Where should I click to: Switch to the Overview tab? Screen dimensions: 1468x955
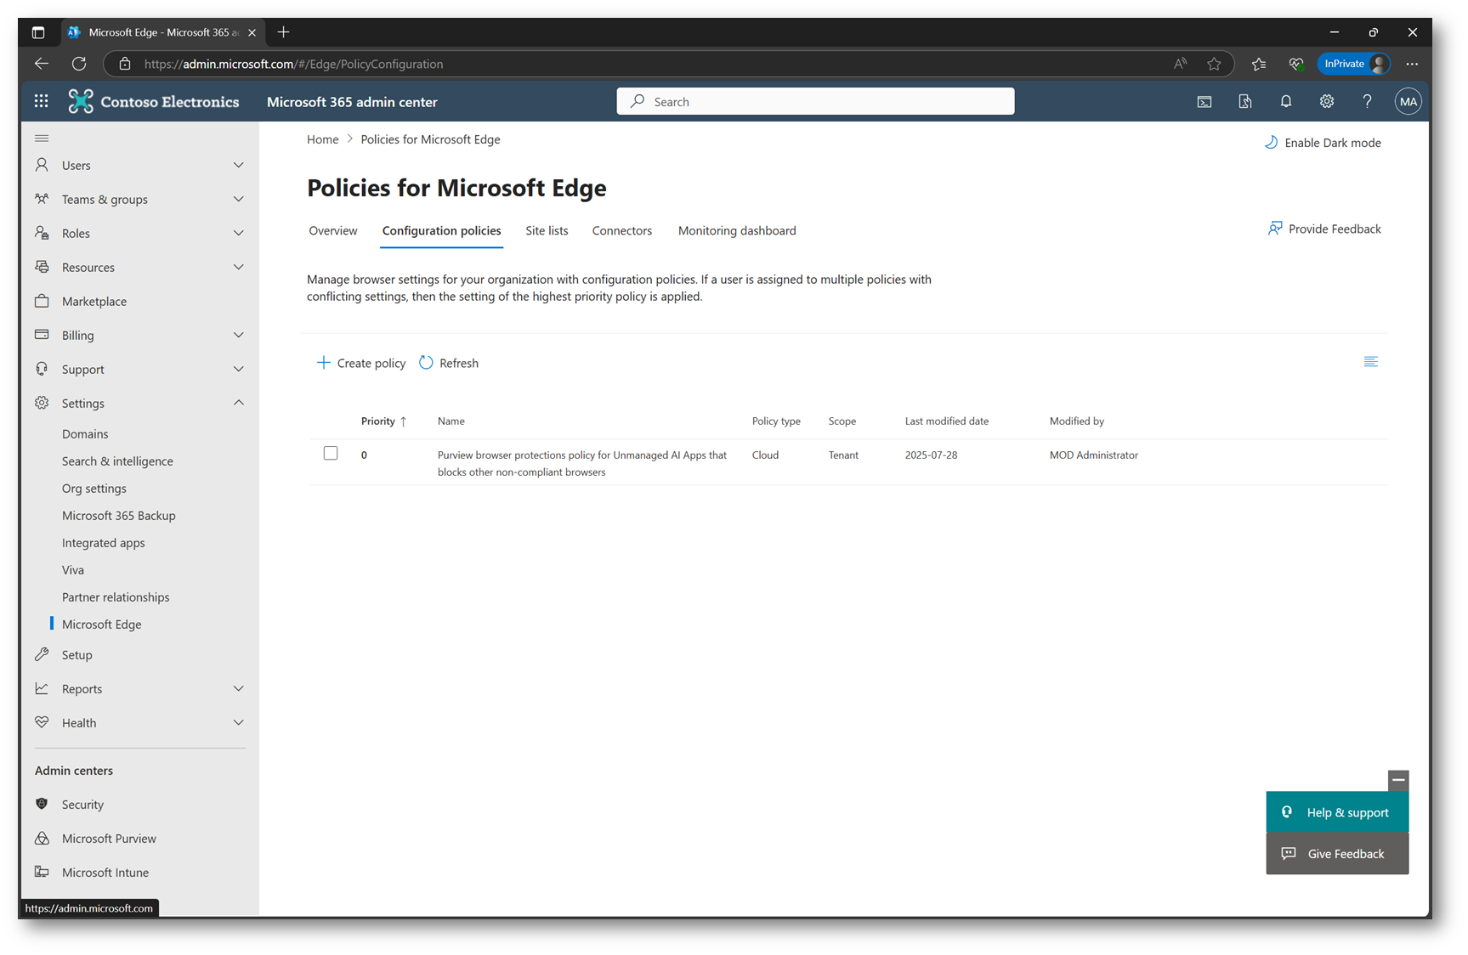coord(333,230)
